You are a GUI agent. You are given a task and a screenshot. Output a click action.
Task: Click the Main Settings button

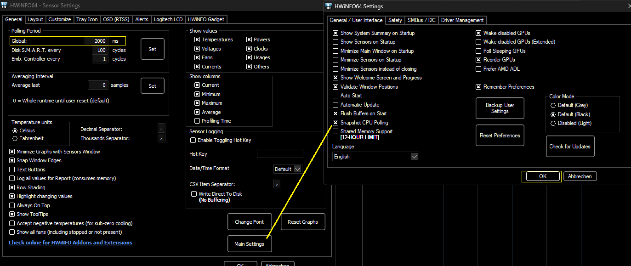click(250, 244)
